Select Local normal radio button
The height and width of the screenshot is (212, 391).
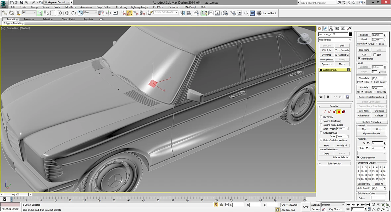377,44
